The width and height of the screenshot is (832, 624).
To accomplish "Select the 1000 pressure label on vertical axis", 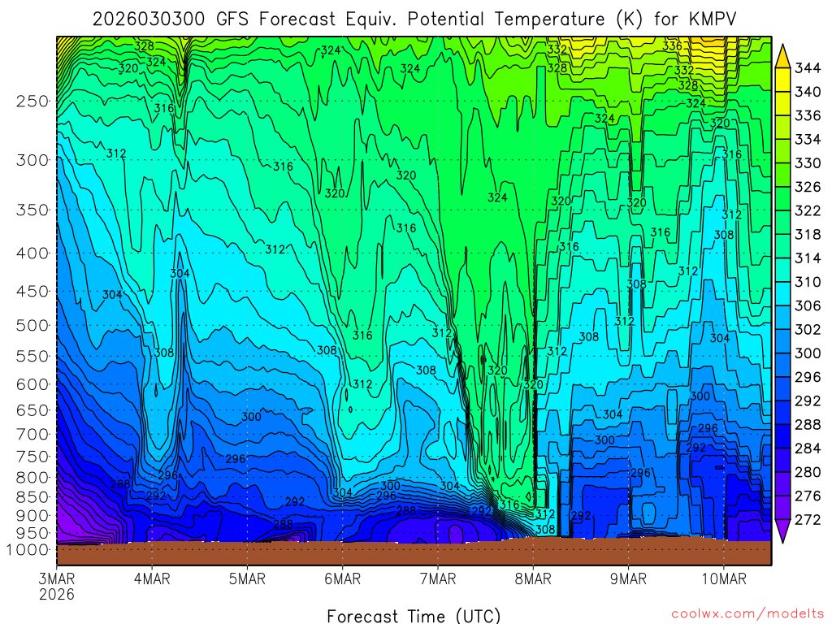I will click(28, 550).
